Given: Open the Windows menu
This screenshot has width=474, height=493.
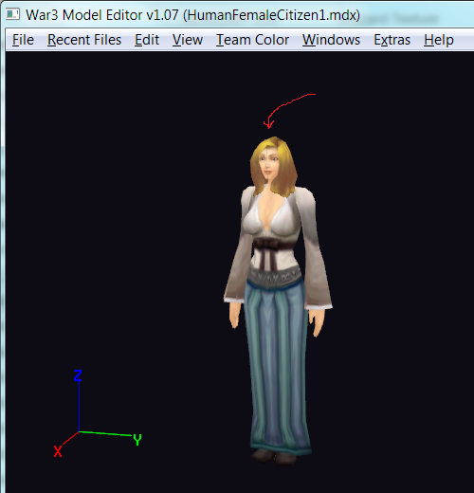Looking at the screenshot, I should click(331, 40).
